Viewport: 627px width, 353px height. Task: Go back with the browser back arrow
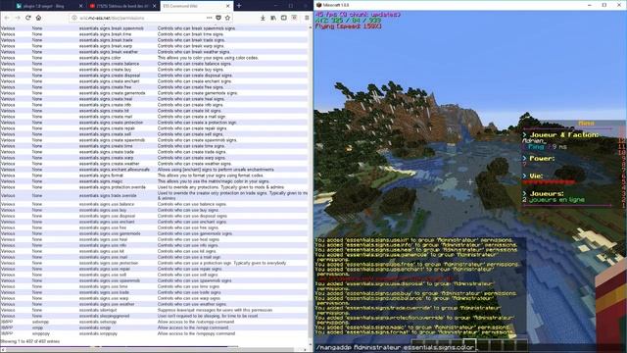coord(7,18)
